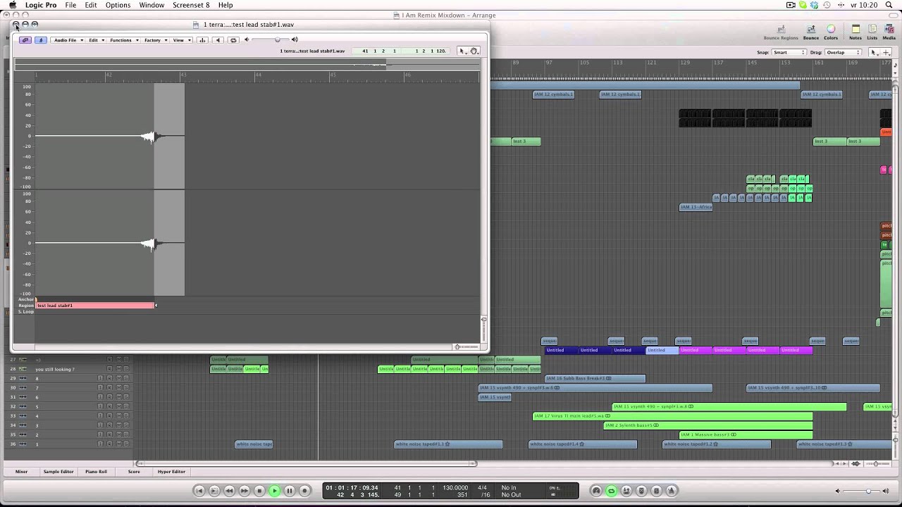Viewport: 902px width, 507px height.
Task: Click the green Play transport button
Action: pyautogui.click(x=275, y=491)
